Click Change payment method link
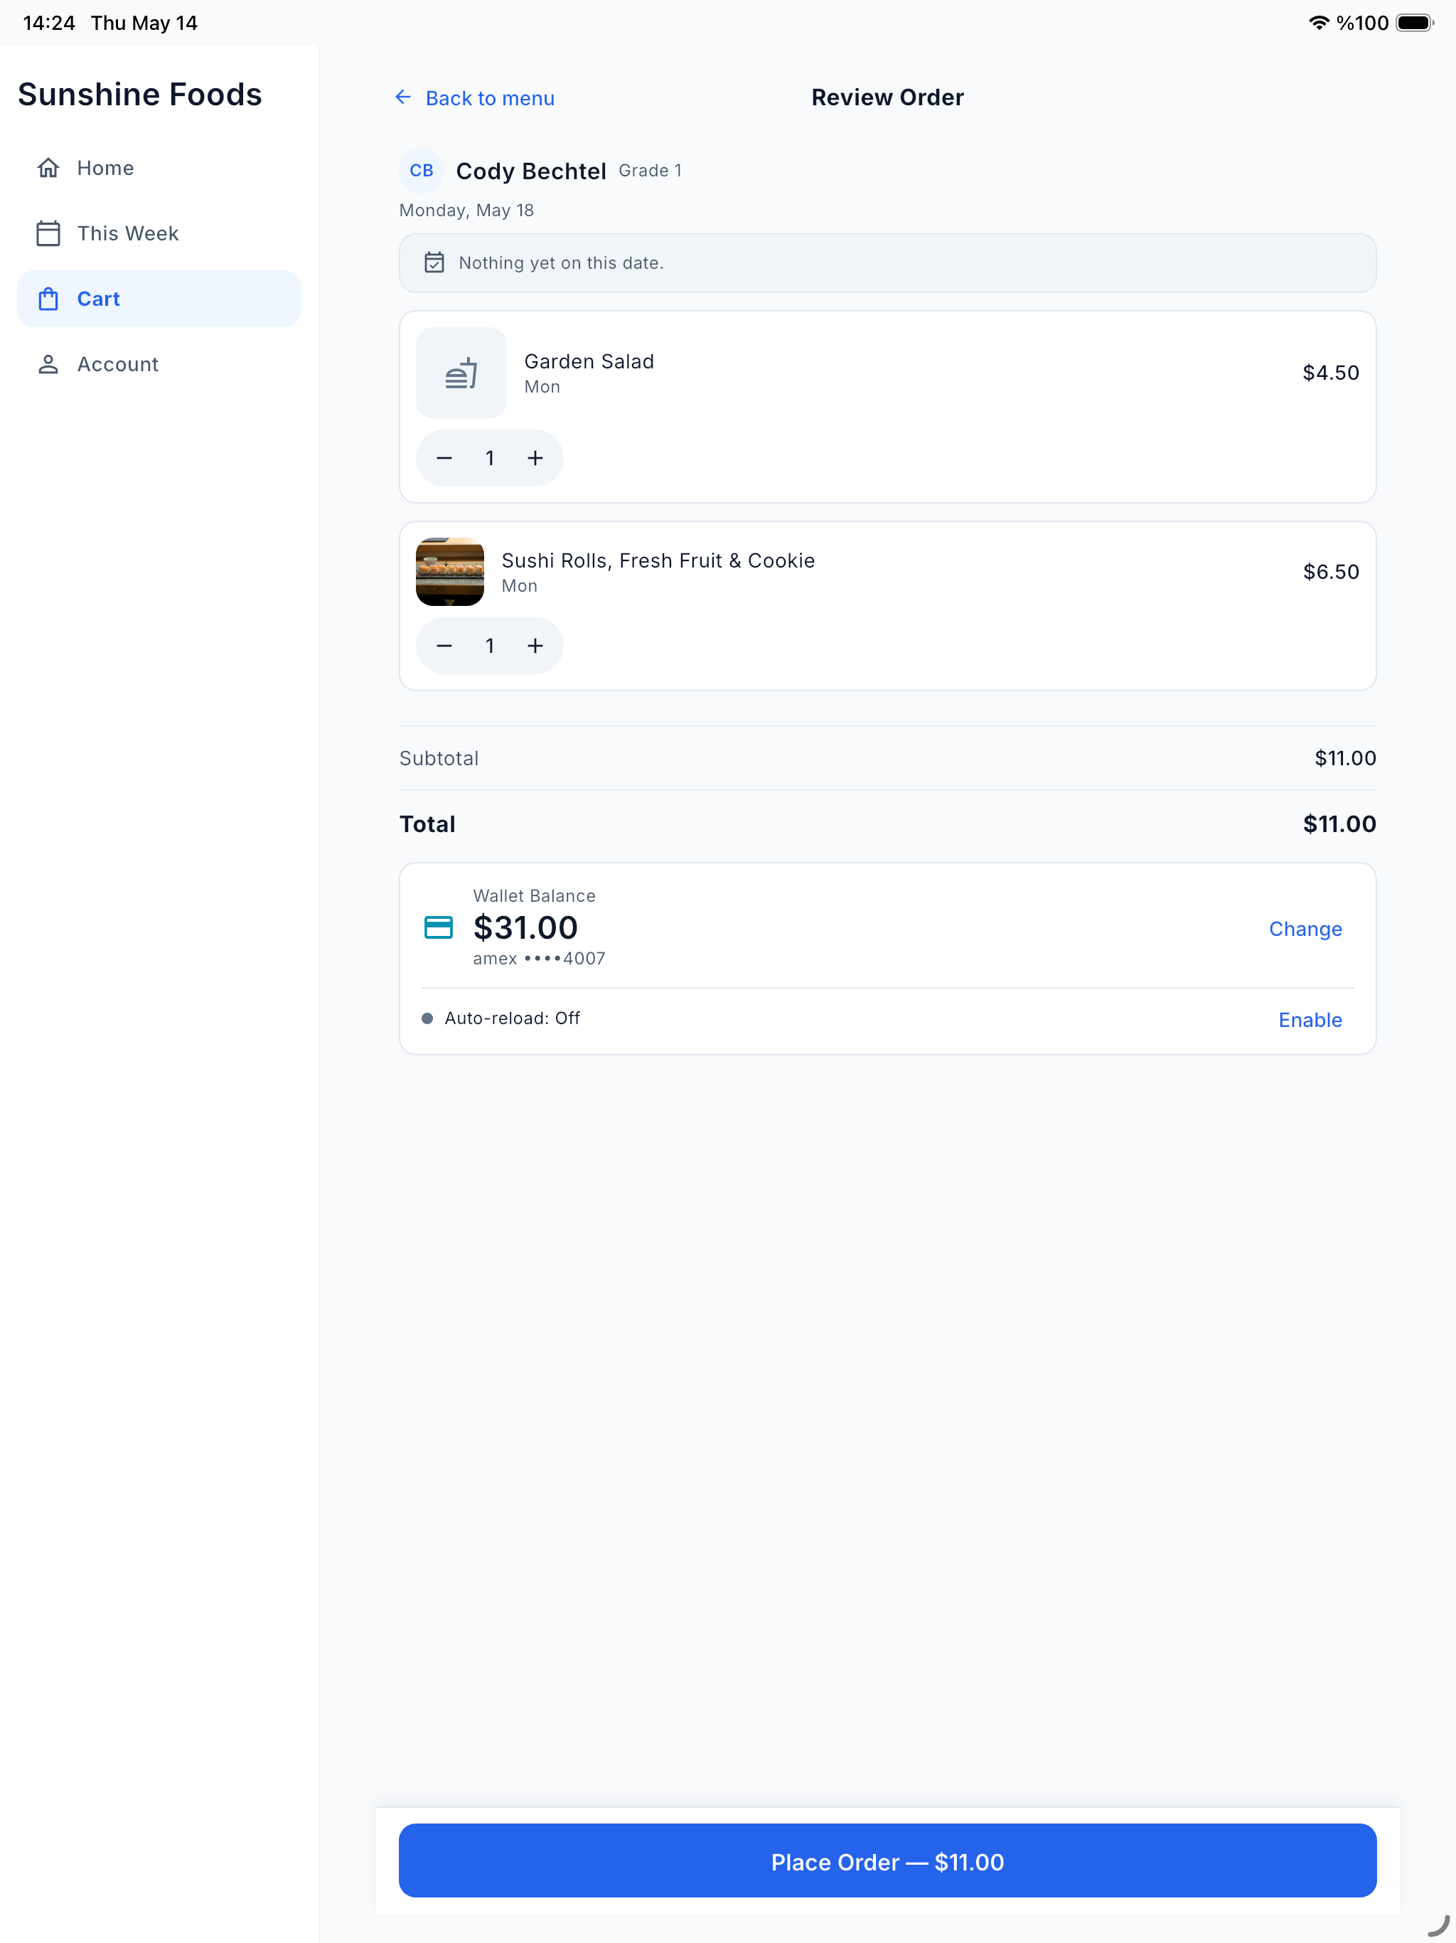This screenshot has height=1943, width=1456. point(1305,928)
